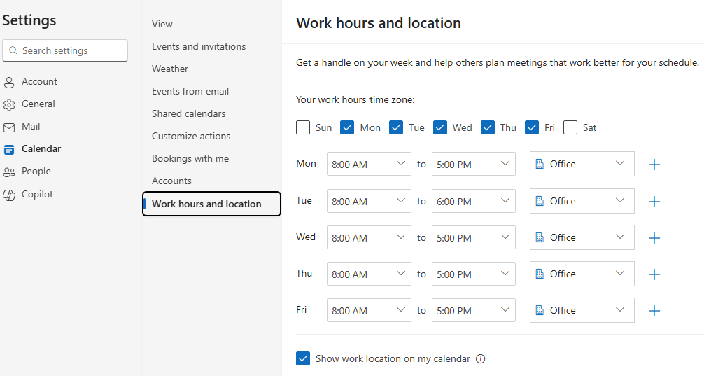
Task: Open Mon start time 8:00 AM dropdown
Action: pos(369,164)
